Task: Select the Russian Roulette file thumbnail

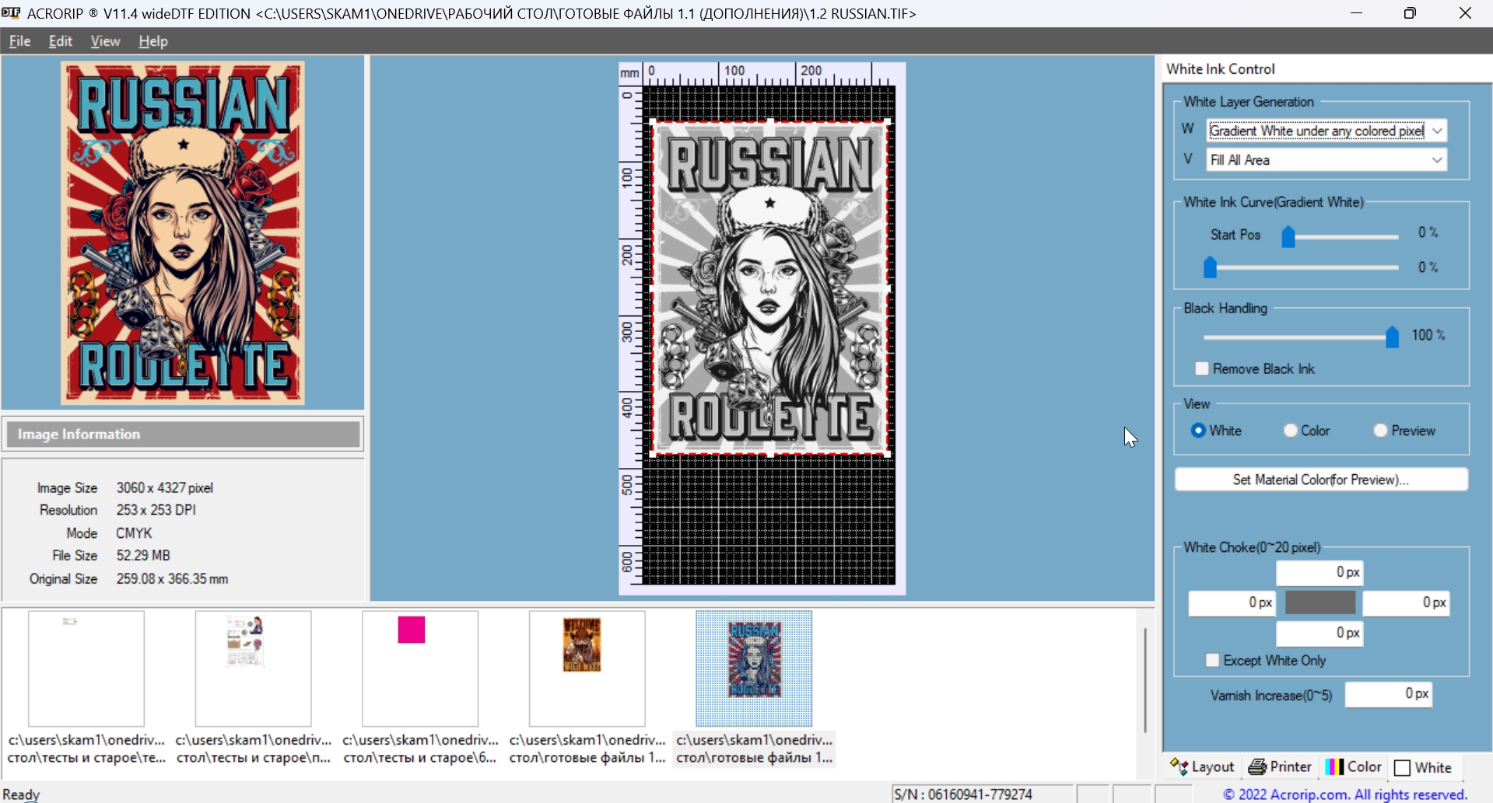Action: [x=753, y=668]
